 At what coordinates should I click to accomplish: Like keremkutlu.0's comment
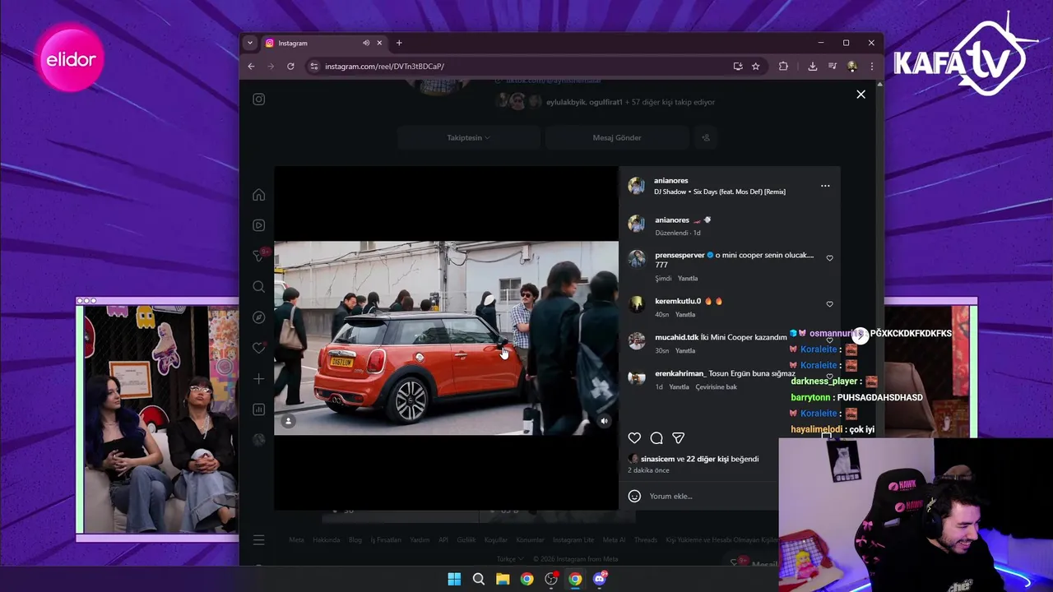[829, 304]
